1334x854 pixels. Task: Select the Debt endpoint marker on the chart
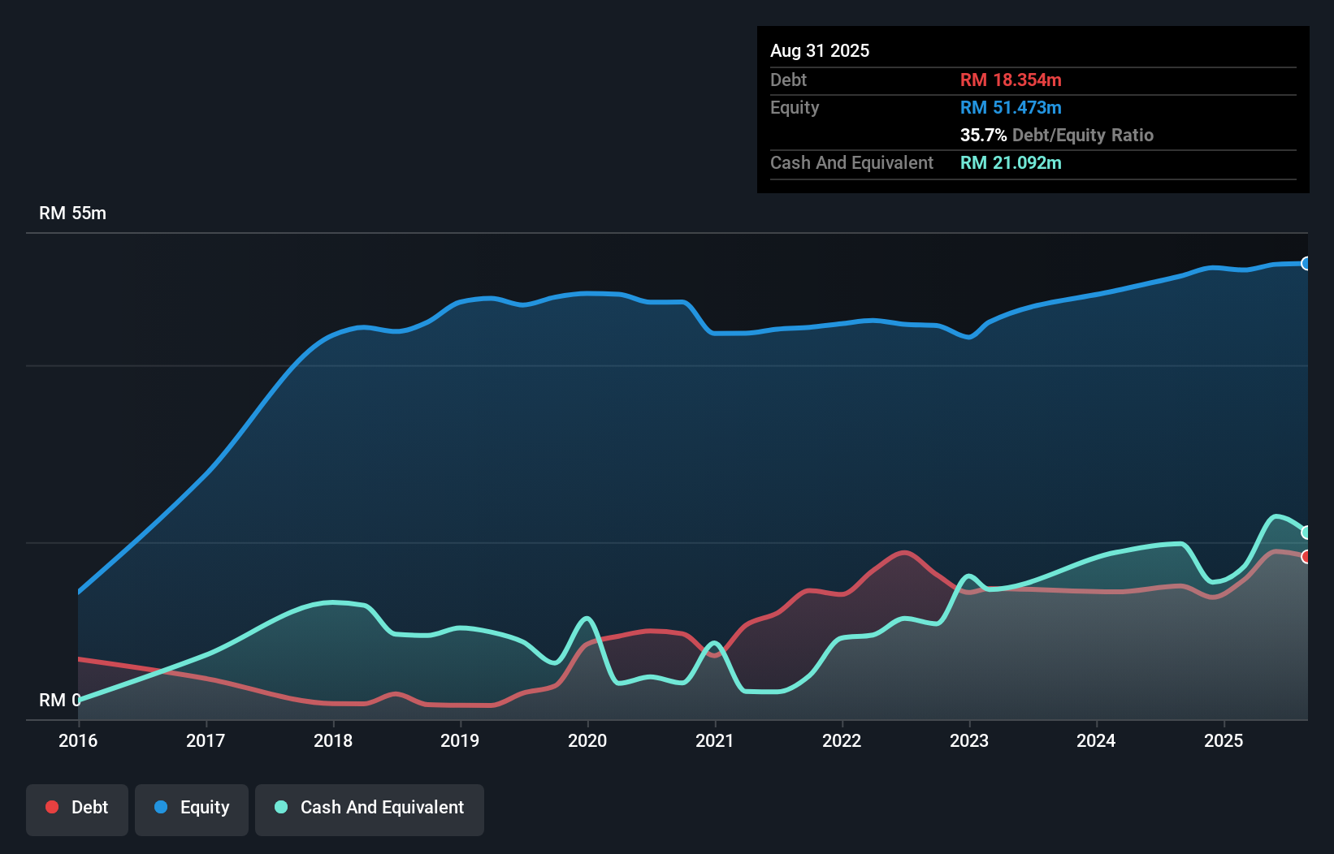[1306, 557]
